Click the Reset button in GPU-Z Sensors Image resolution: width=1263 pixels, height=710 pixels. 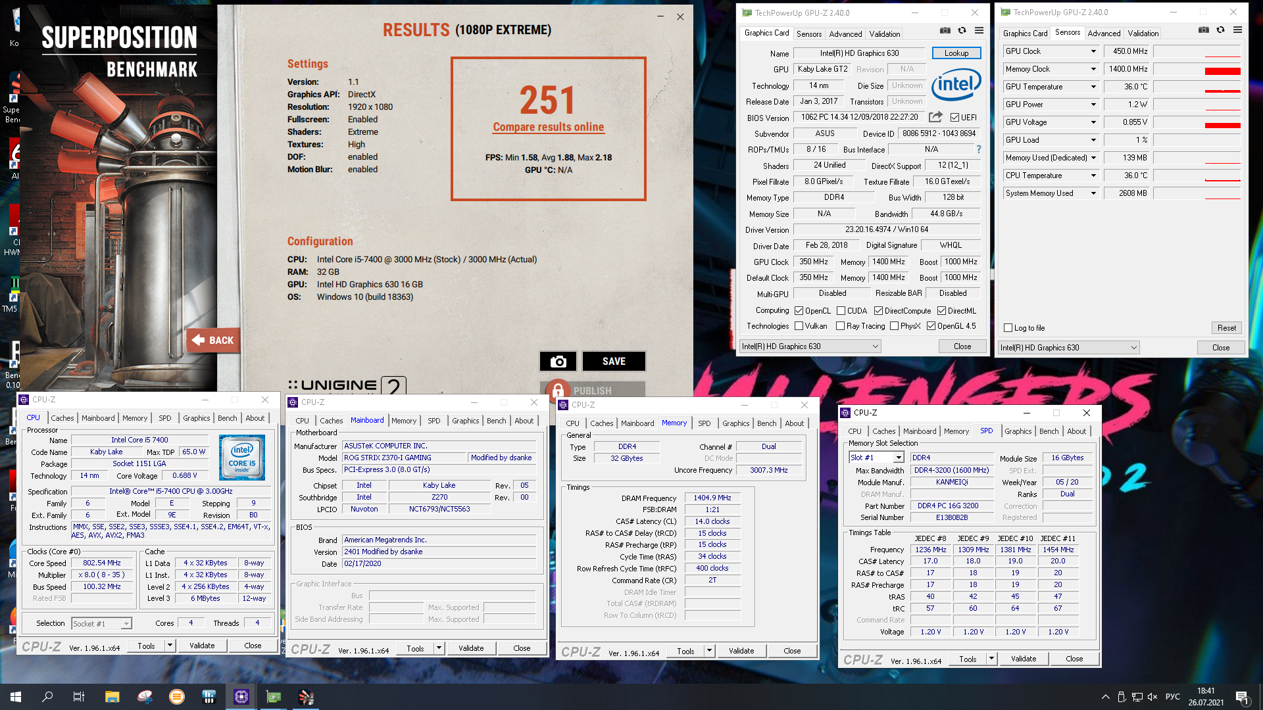(1226, 328)
